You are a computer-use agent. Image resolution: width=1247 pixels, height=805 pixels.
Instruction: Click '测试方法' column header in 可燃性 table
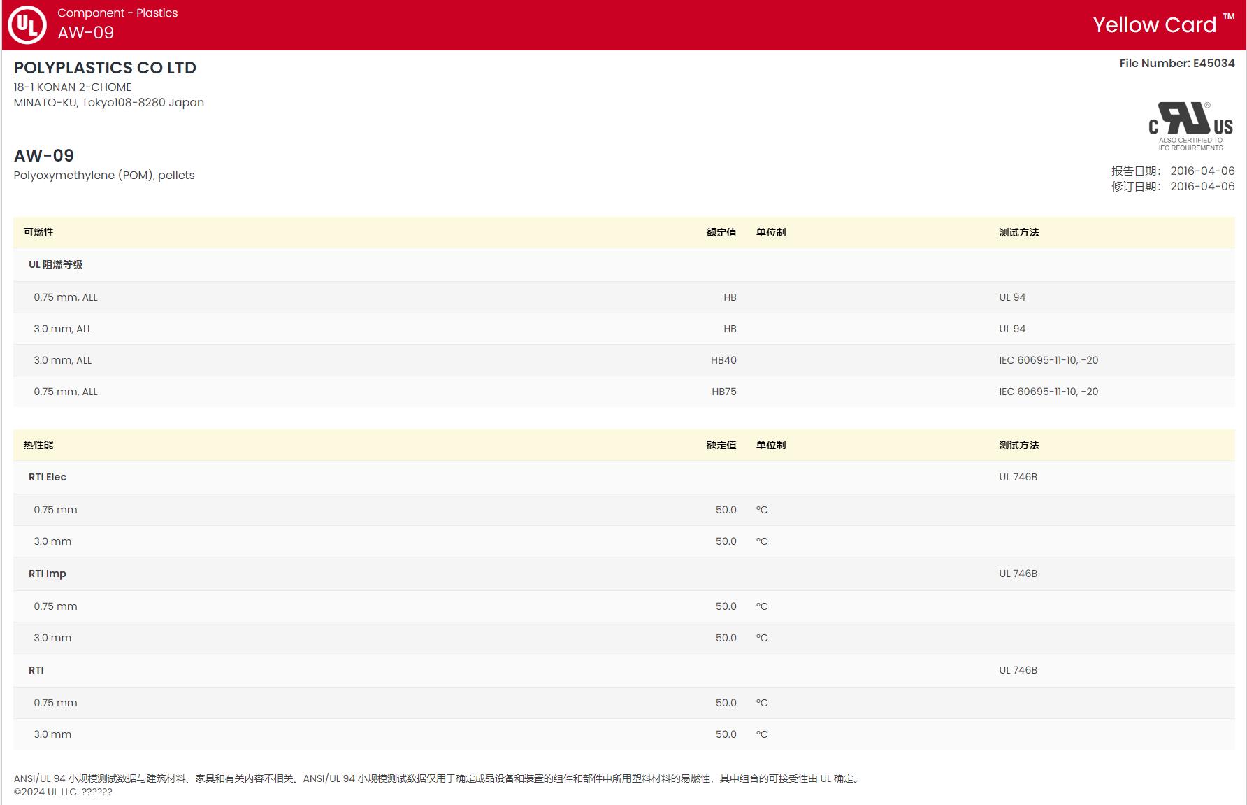1019,232
